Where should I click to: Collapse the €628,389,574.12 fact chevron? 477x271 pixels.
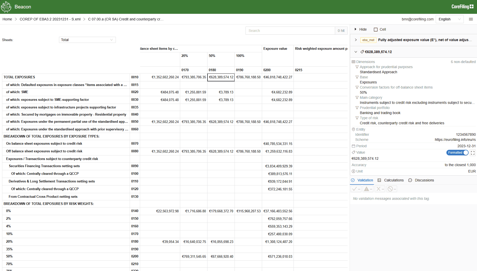356,52
